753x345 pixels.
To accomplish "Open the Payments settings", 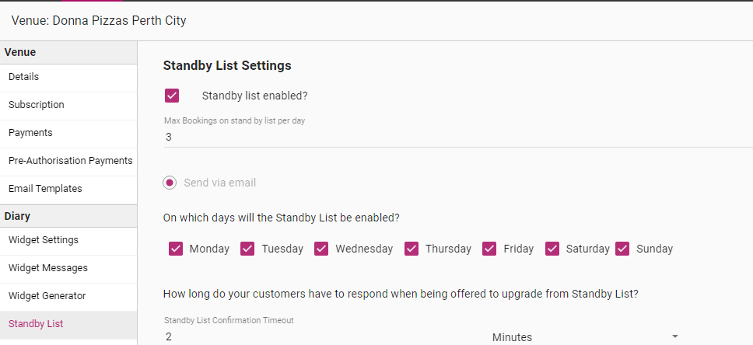I will (x=30, y=133).
